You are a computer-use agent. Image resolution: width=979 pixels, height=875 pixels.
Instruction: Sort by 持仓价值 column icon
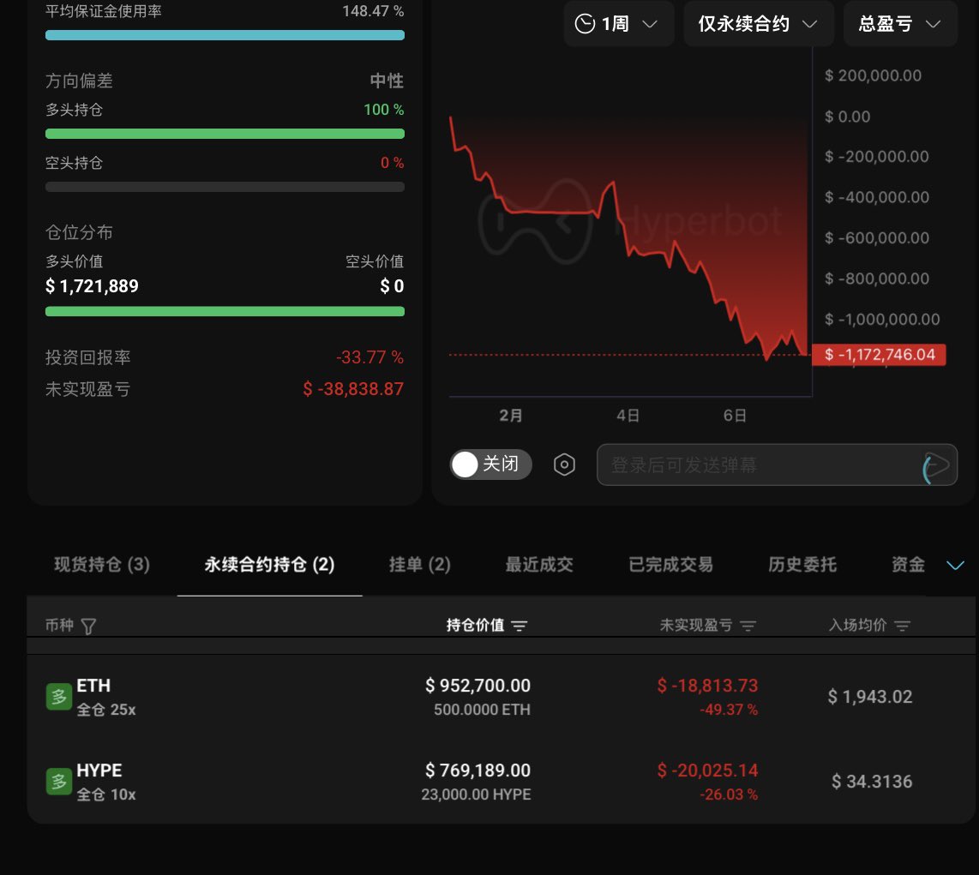click(x=519, y=626)
